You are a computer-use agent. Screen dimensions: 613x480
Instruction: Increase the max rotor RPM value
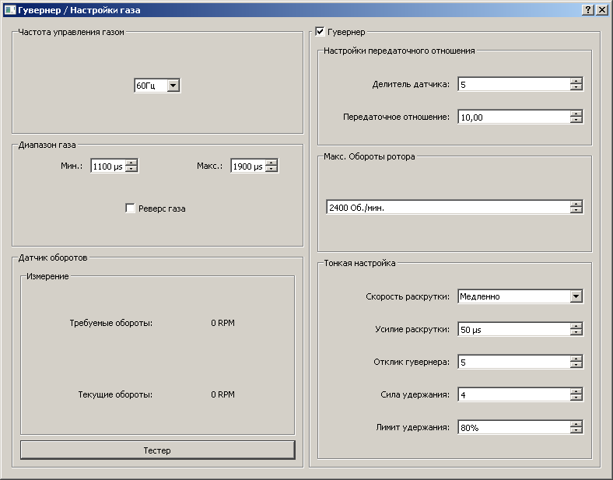click(x=576, y=204)
